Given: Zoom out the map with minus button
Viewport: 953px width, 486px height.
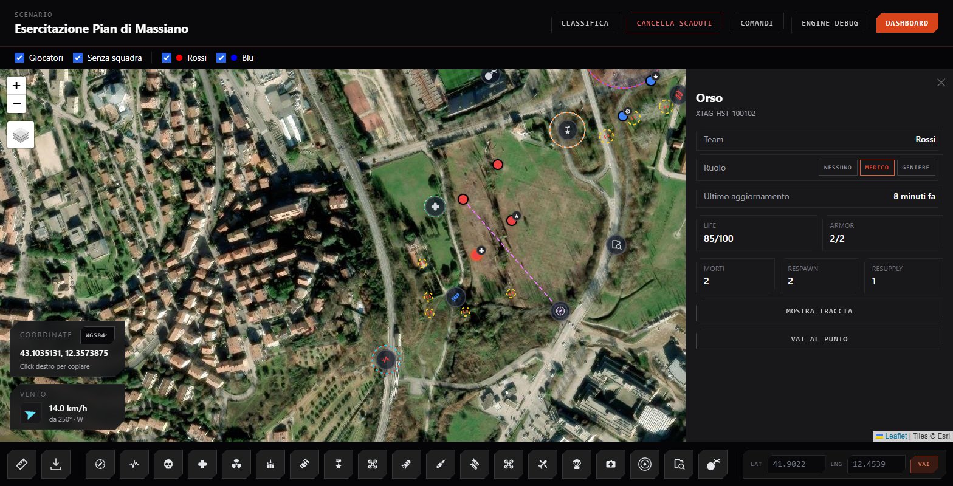Looking at the screenshot, I should pyautogui.click(x=16, y=104).
